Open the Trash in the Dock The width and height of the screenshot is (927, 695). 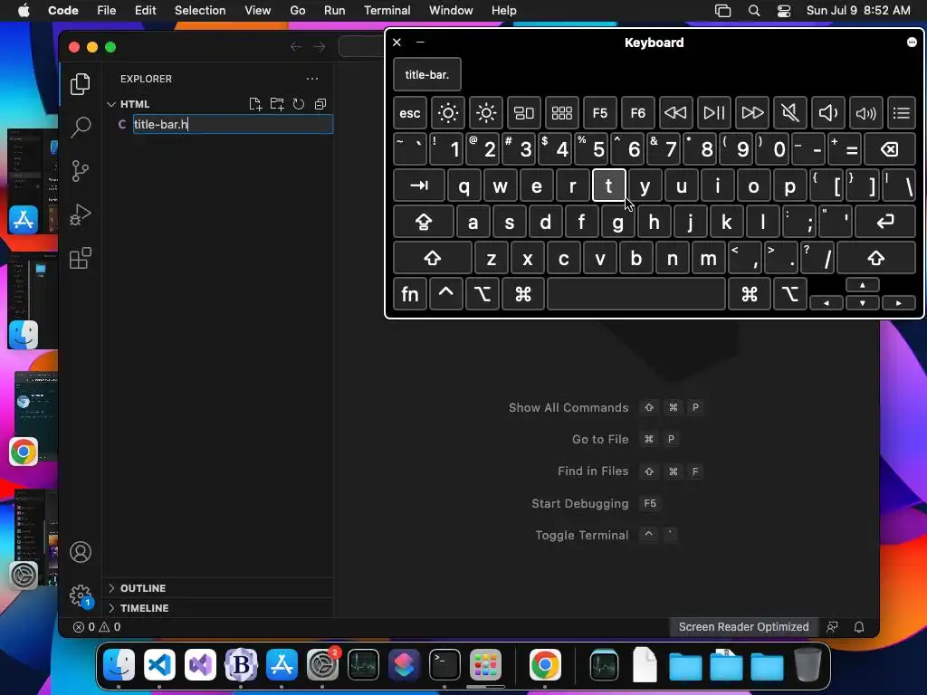tap(808, 665)
